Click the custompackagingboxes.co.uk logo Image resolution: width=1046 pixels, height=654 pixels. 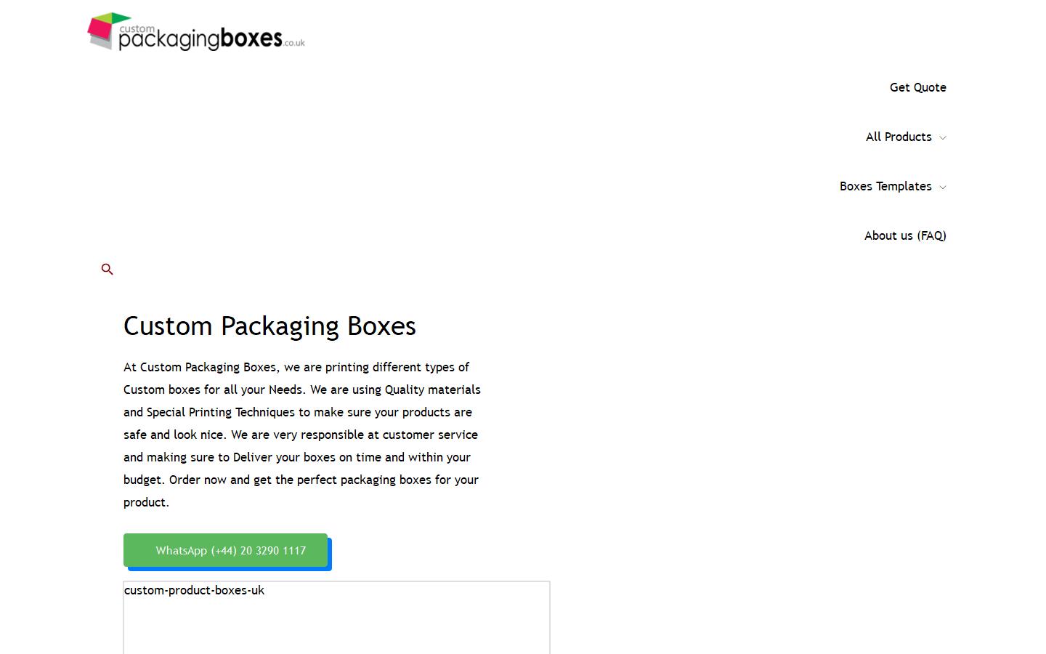(195, 32)
